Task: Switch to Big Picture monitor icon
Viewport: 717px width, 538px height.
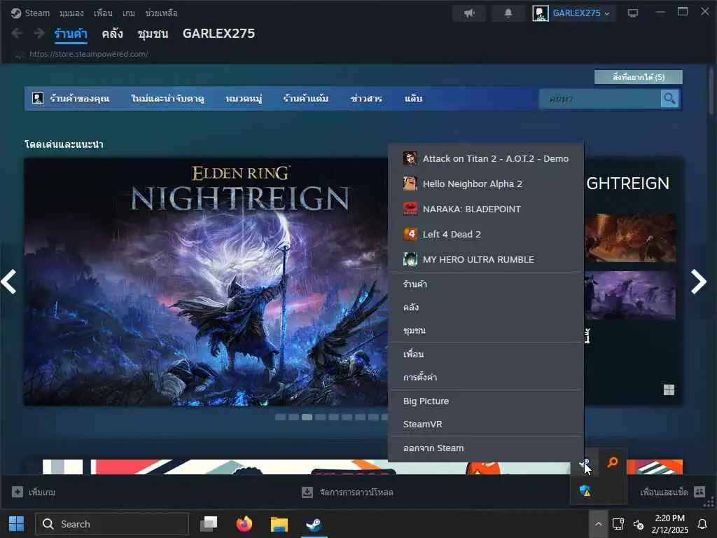Action: coord(633,13)
